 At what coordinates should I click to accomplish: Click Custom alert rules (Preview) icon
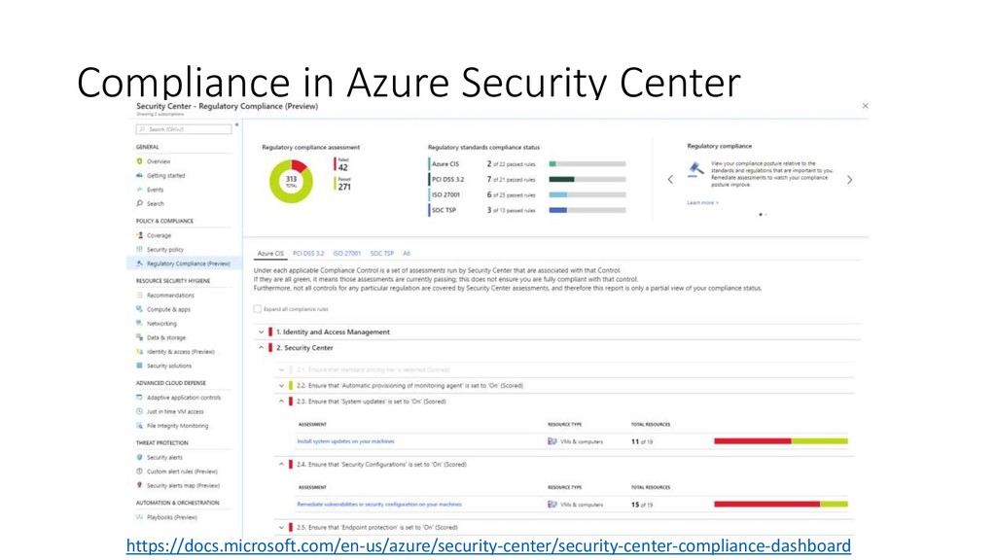tap(140, 472)
